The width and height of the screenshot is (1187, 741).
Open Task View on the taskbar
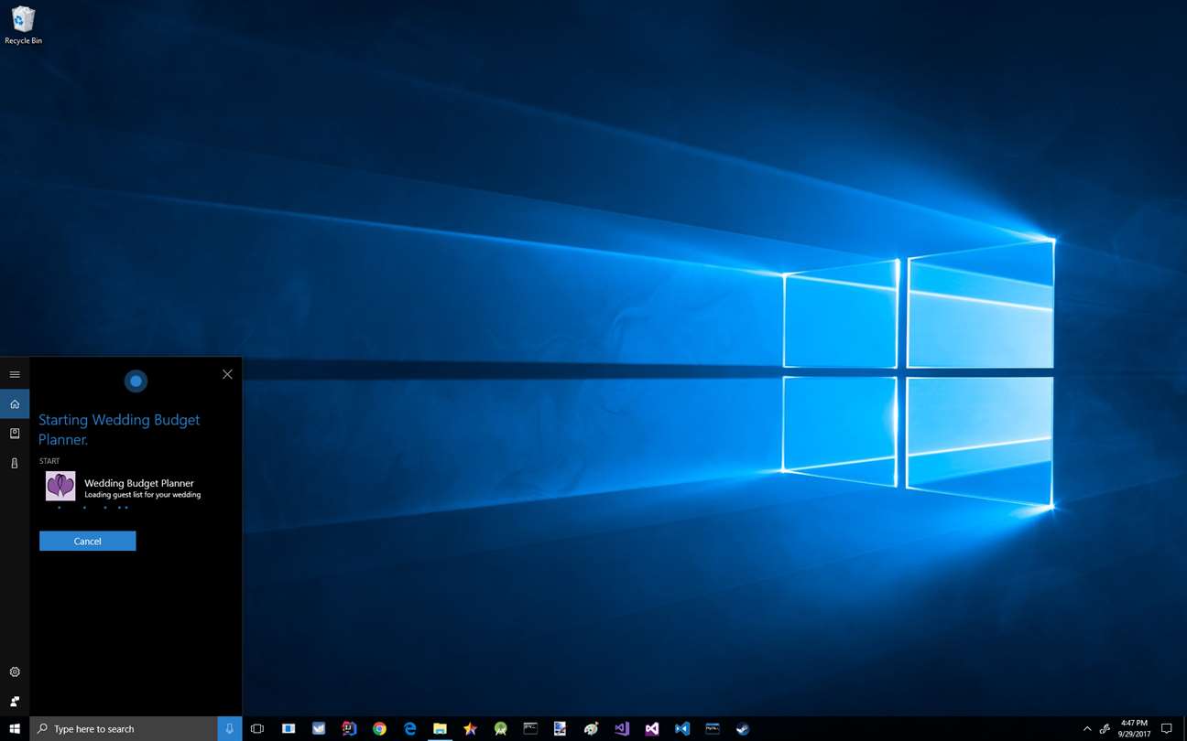coord(257,729)
